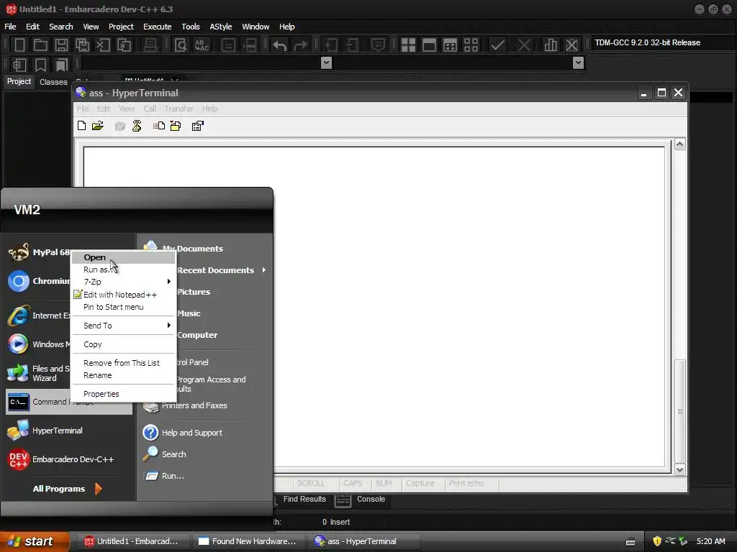The width and height of the screenshot is (737, 552).
Task: Choose Rename in context menu
Action: coord(124,375)
